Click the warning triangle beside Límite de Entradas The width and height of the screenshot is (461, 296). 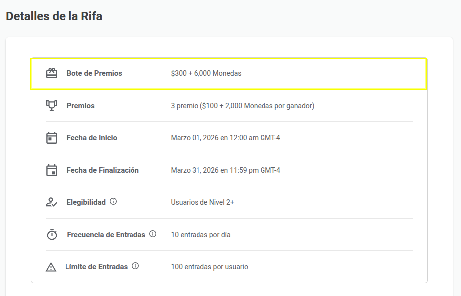coord(51,266)
